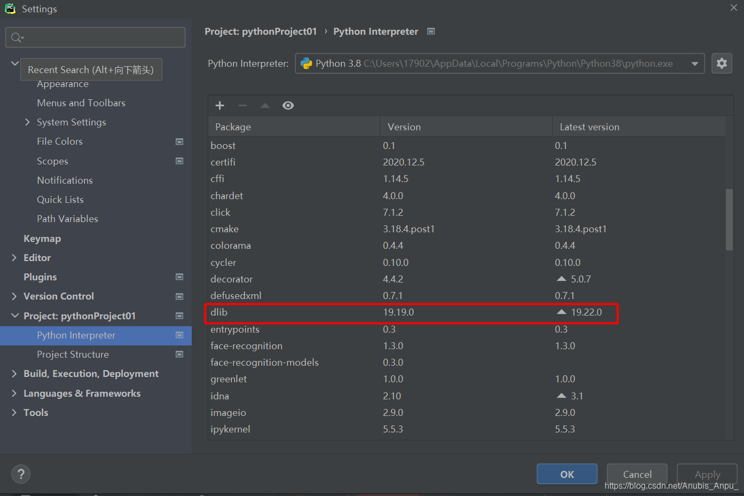This screenshot has height=496, width=744.
Task: Click the upgrade arrow icon in the package toolbar
Action: pyautogui.click(x=265, y=105)
